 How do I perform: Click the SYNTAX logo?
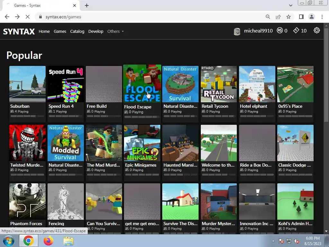(19, 32)
